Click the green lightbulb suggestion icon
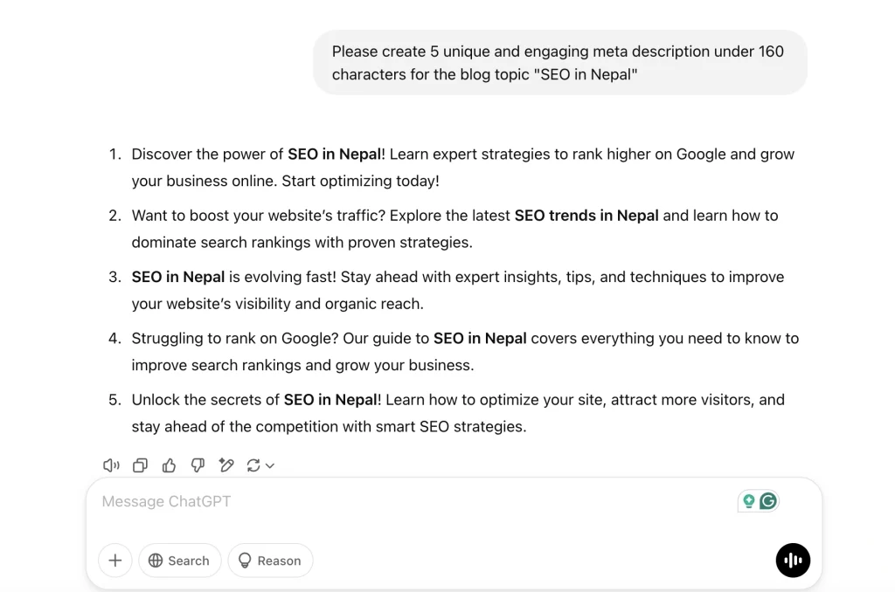The width and height of the screenshot is (895, 592). point(749,500)
